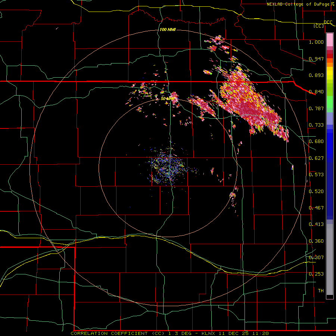Screen dimensions: 336x336
Task: Select the 0.467 legend value
Action: pyautogui.click(x=316, y=208)
